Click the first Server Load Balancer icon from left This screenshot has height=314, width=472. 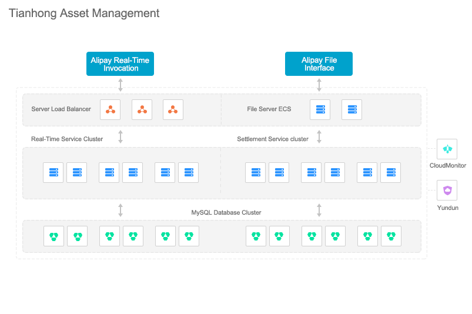click(x=110, y=109)
